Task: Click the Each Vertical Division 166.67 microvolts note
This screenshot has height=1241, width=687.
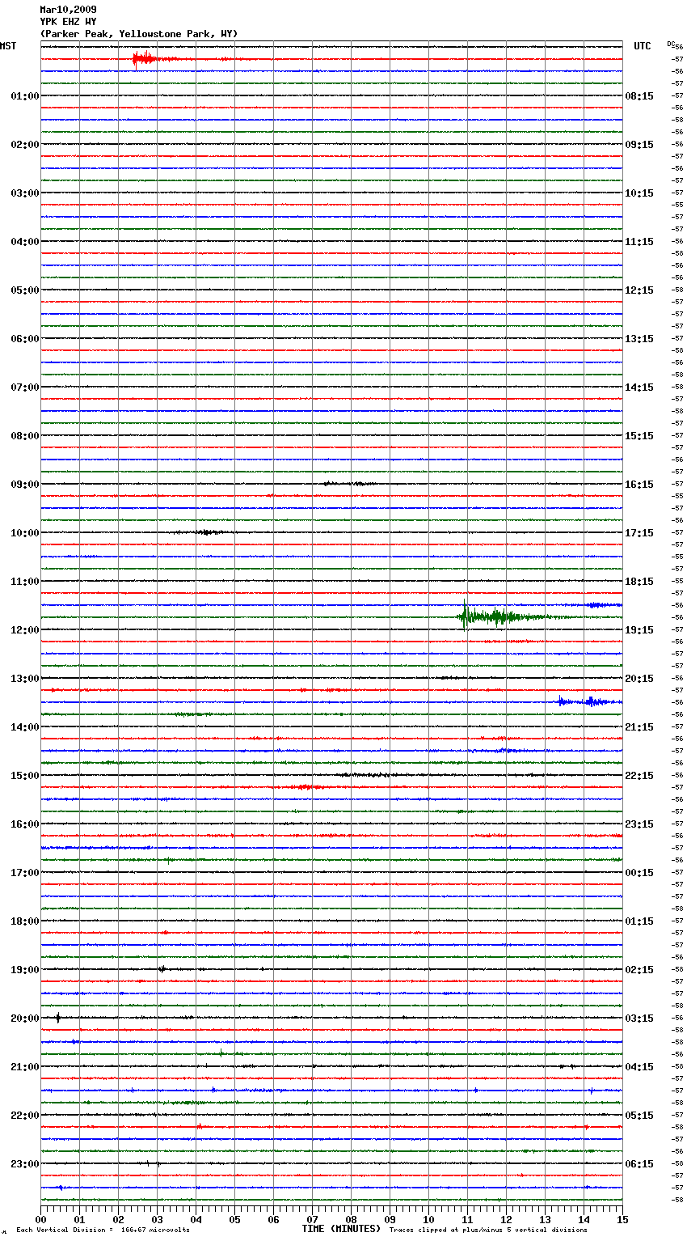Action: pyautogui.click(x=103, y=1230)
